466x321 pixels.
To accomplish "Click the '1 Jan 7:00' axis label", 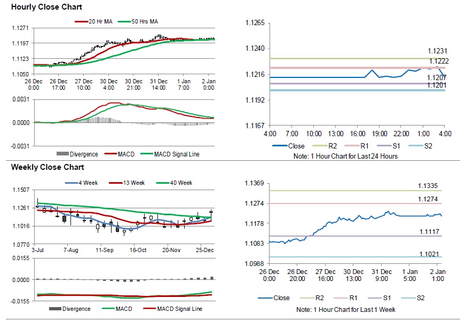I will tap(184, 84).
